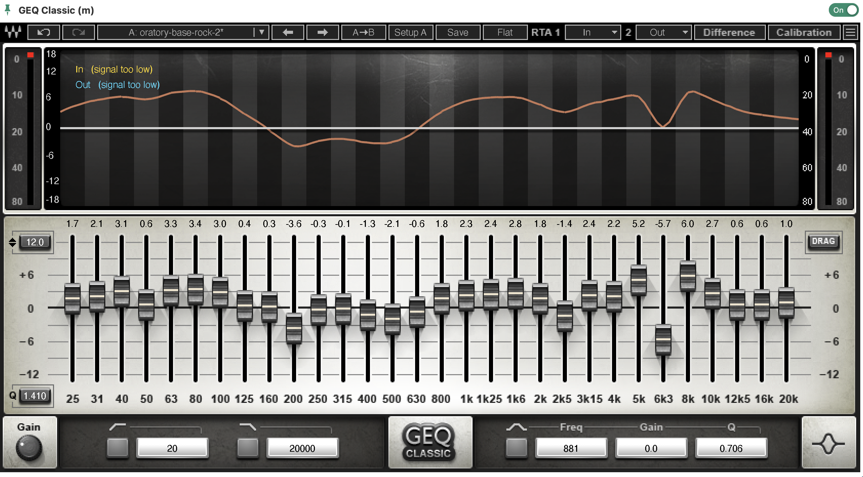Click the pin icon next to GEQ Classic title

(8, 10)
